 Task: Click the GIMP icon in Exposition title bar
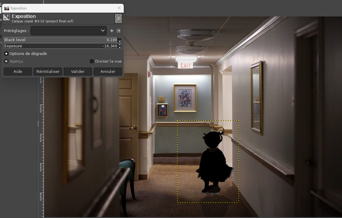pyautogui.click(x=6, y=8)
